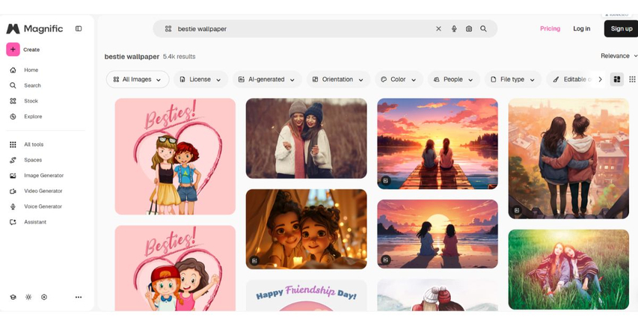
Task: Toggle the light/dark theme sun icon
Action: tap(28, 297)
